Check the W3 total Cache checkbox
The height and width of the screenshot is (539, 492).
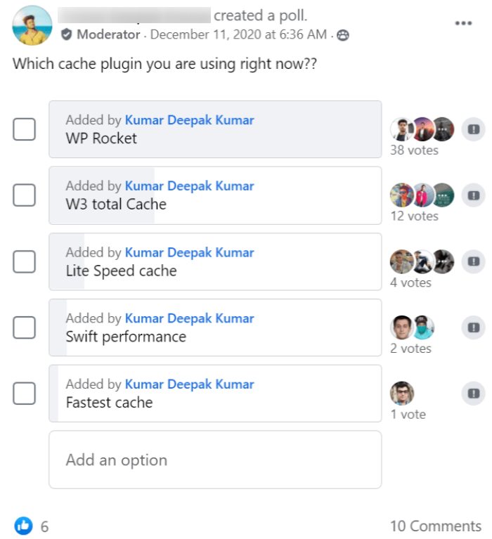(x=25, y=195)
